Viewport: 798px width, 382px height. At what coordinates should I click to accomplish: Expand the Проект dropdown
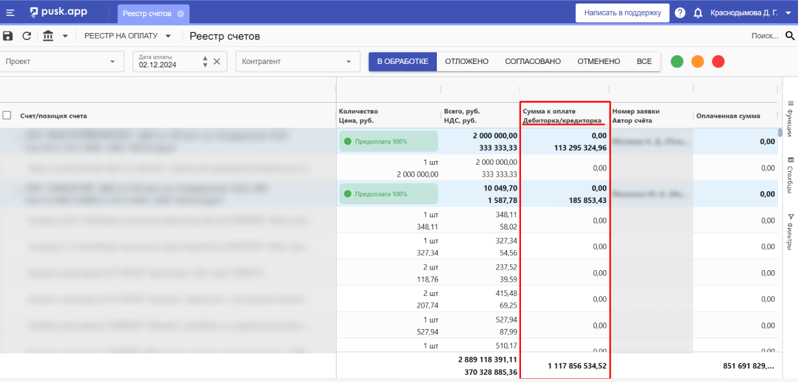pos(112,61)
